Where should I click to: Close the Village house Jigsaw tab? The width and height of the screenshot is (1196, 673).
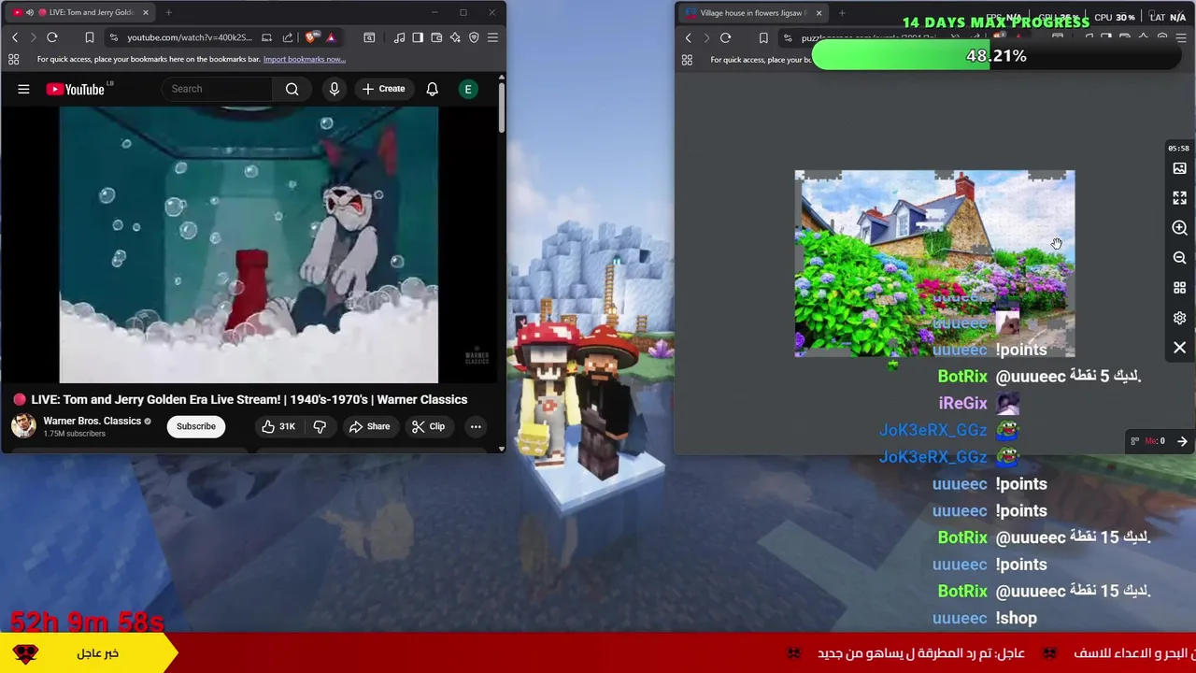[x=819, y=13]
